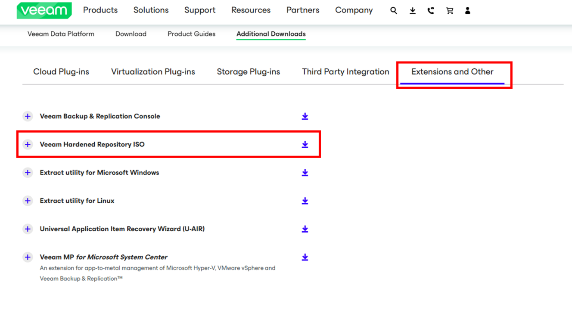572x310 pixels.
Task: Click Veeam Hardened Repository ISO title
Action: [x=92, y=144]
